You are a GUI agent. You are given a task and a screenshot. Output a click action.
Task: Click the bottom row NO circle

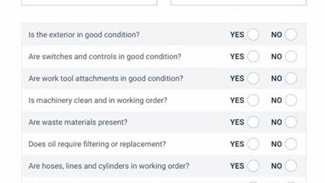291,181
